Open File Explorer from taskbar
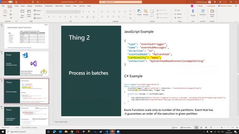Viewport: 239px width, 134px height. pos(66,131)
